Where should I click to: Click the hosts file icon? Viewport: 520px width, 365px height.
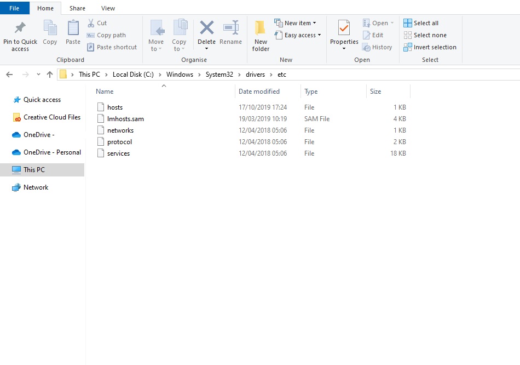pyautogui.click(x=101, y=107)
